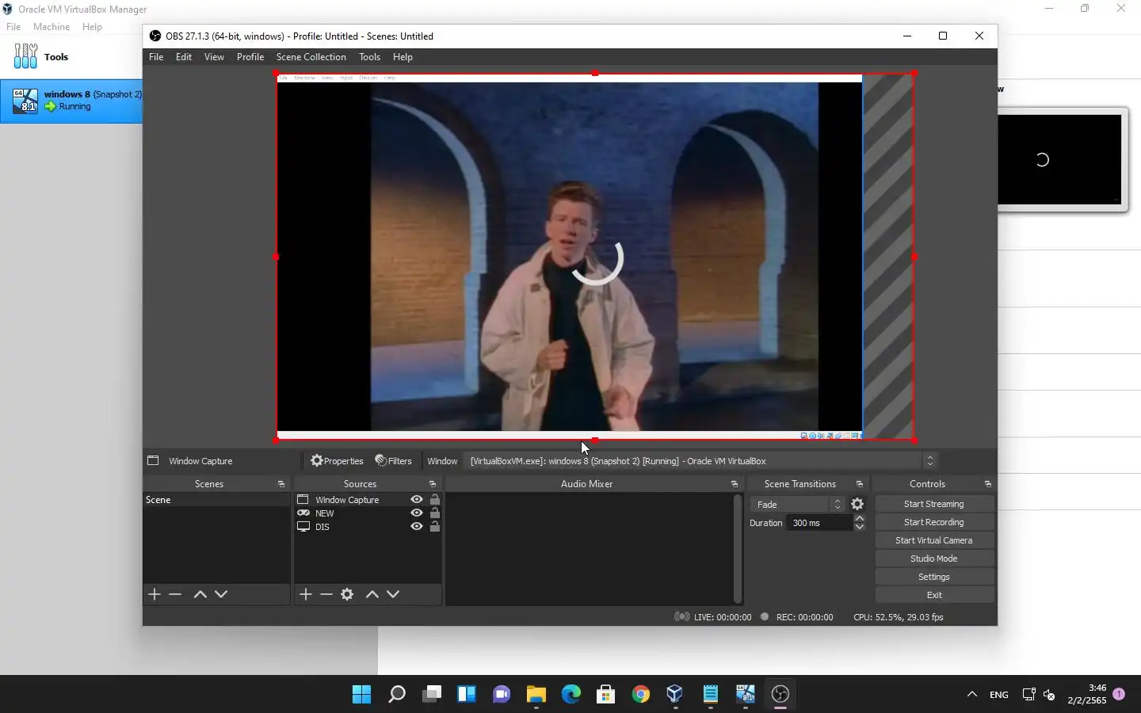
Task: Open the Window selection dropdown
Action: 700,461
